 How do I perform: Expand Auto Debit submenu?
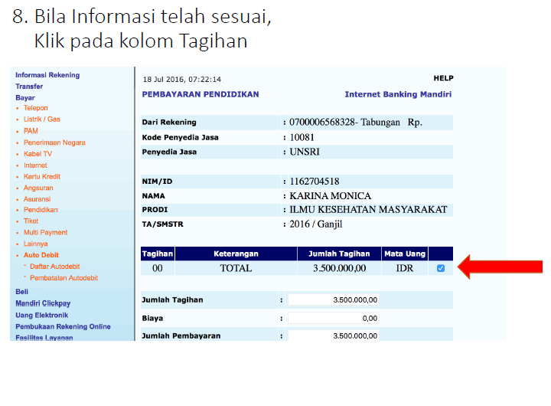click(41, 255)
